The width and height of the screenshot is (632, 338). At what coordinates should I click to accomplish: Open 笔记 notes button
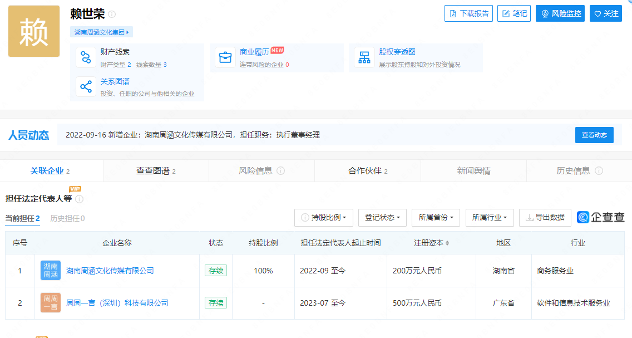[x=514, y=13]
